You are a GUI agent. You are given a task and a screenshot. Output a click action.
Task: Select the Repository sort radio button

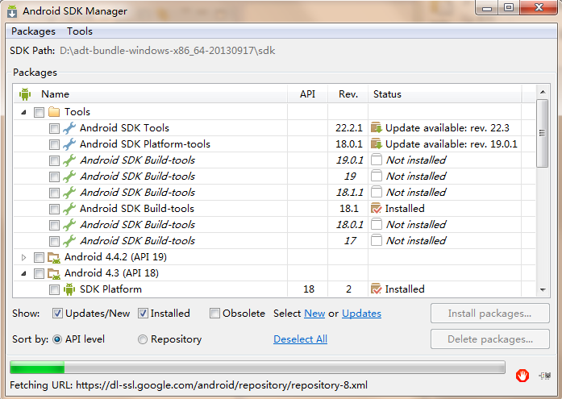[x=143, y=339]
